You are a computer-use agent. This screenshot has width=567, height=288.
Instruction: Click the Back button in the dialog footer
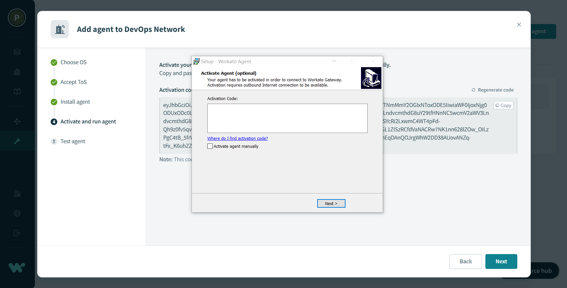coord(465,261)
